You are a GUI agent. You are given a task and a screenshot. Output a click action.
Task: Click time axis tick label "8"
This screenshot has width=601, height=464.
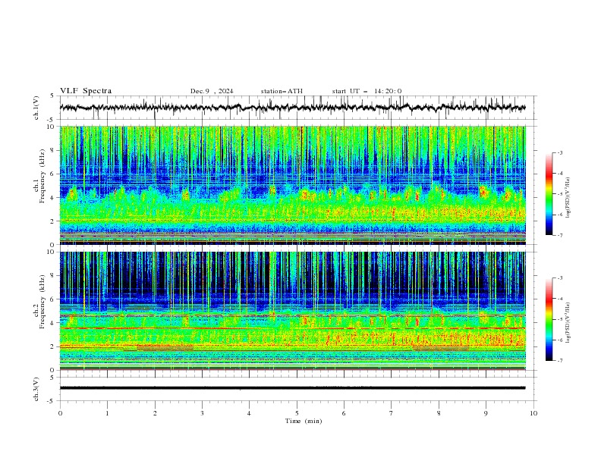tap(439, 413)
